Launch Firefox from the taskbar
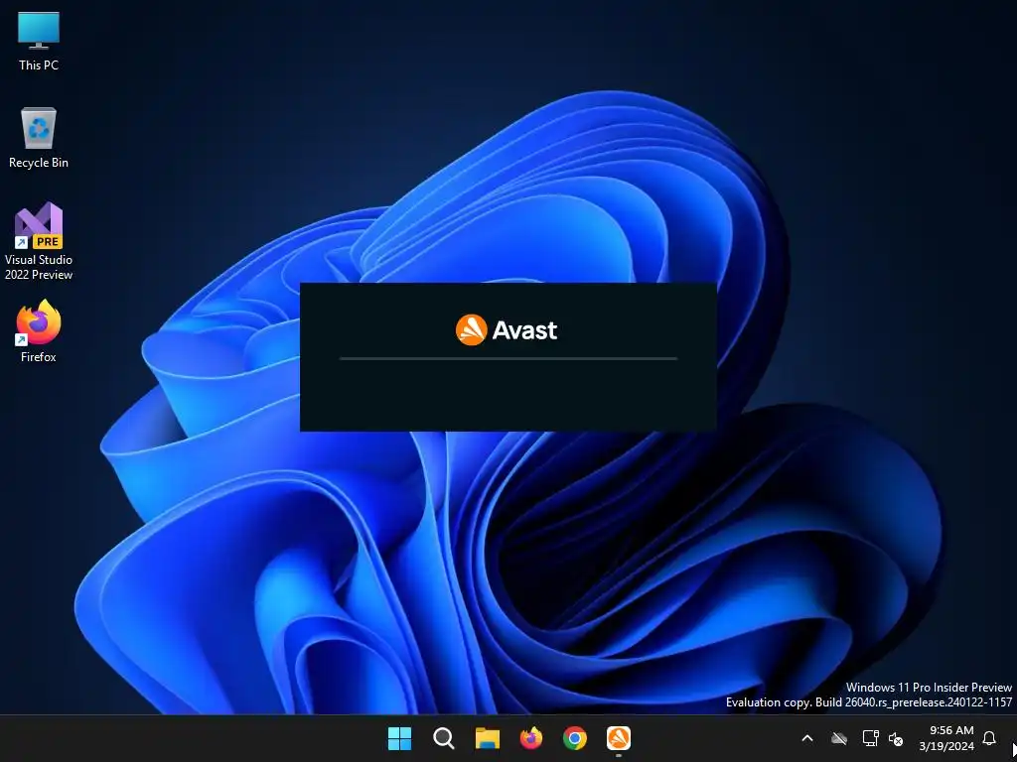This screenshot has height=762, width=1017. 531,738
